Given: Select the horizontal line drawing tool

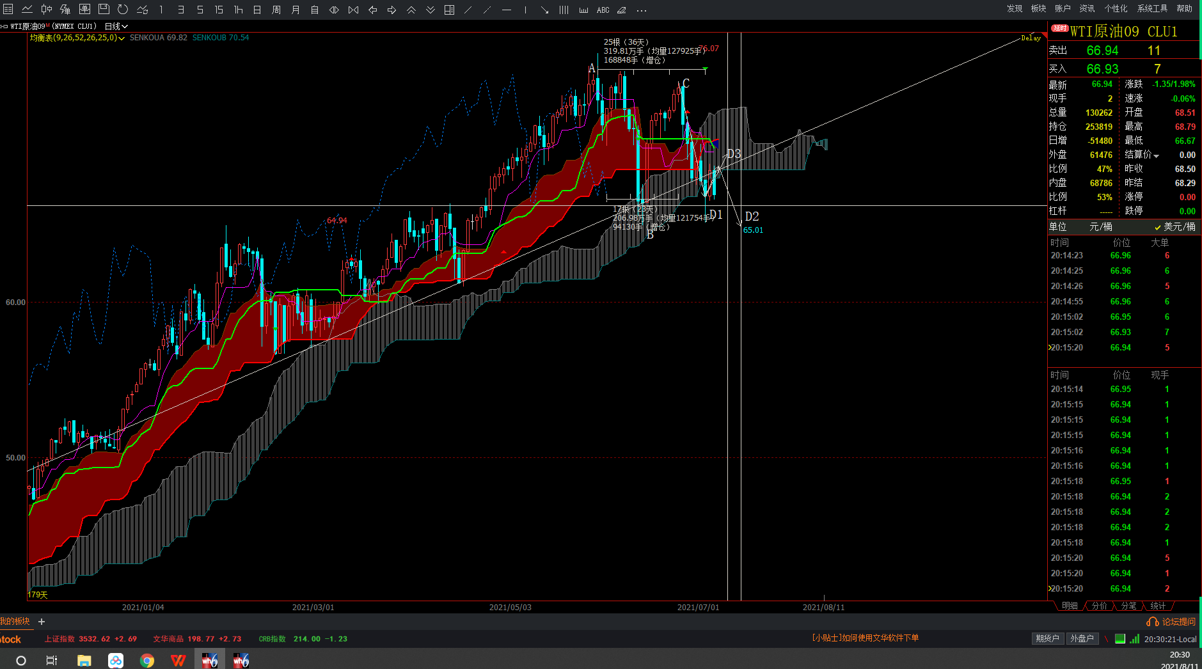Looking at the screenshot, I should coord(507,10).
